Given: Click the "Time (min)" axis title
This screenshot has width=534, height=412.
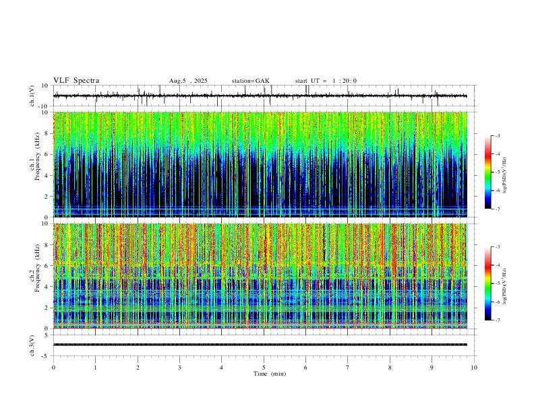Looking at the screenshot, I should tap(270, 374).
